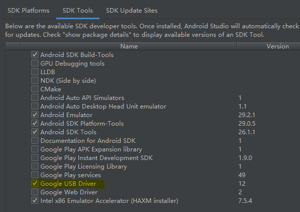Tick the LLDB checkbox
Screen dimensions: 300x212
(x=35, y=72)
